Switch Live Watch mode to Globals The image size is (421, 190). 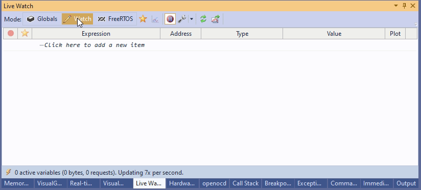click(42, 19)
